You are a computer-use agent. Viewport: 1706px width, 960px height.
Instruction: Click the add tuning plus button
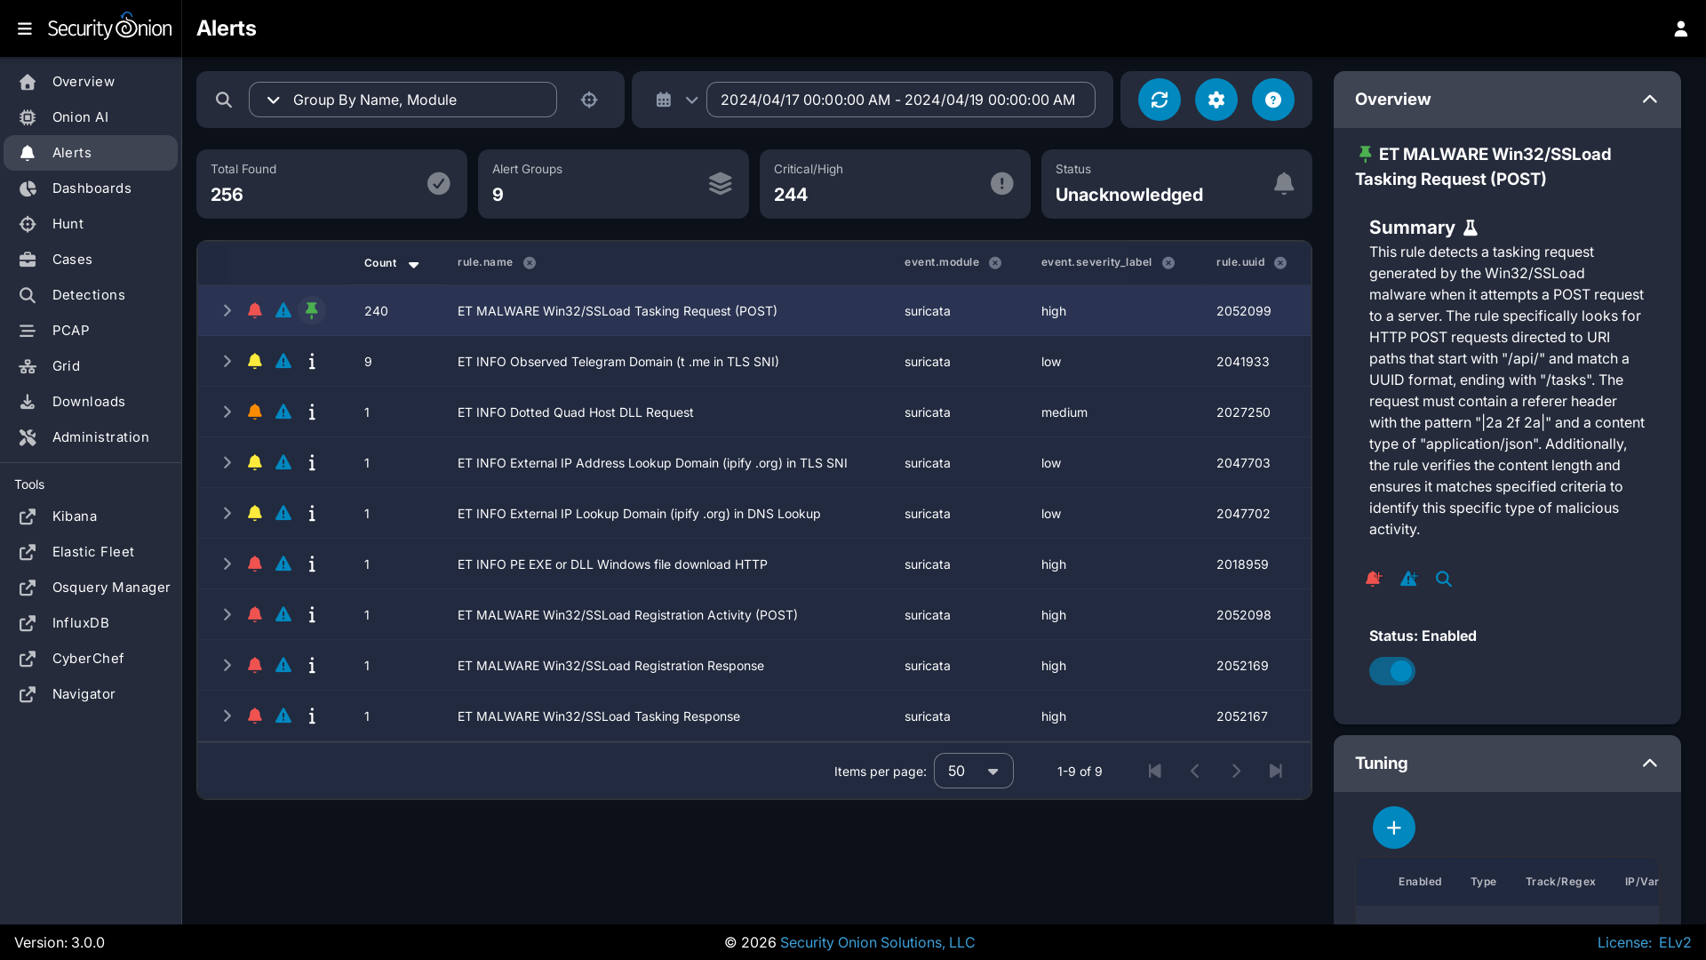(1393, 828)
